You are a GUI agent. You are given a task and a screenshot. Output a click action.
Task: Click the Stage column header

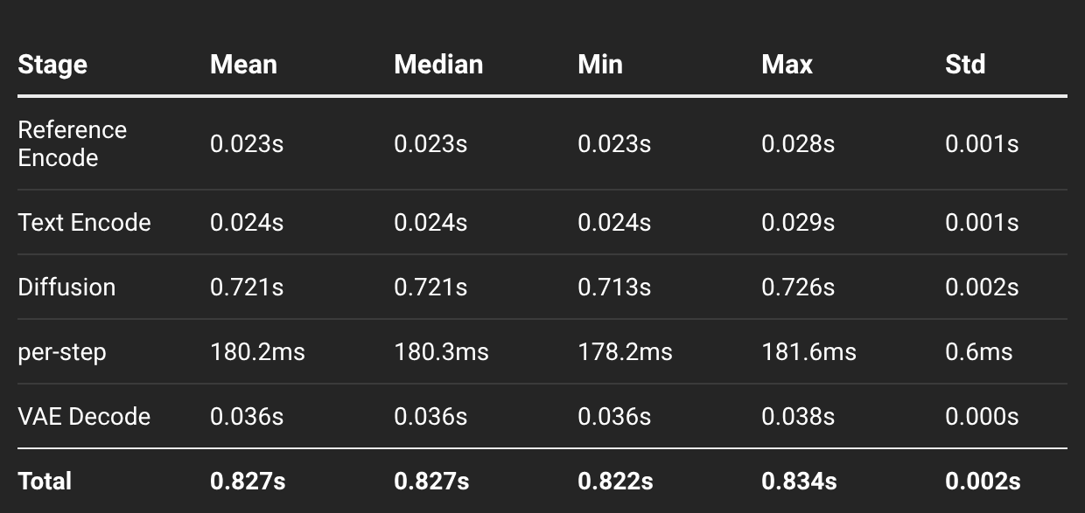(52, 65)
